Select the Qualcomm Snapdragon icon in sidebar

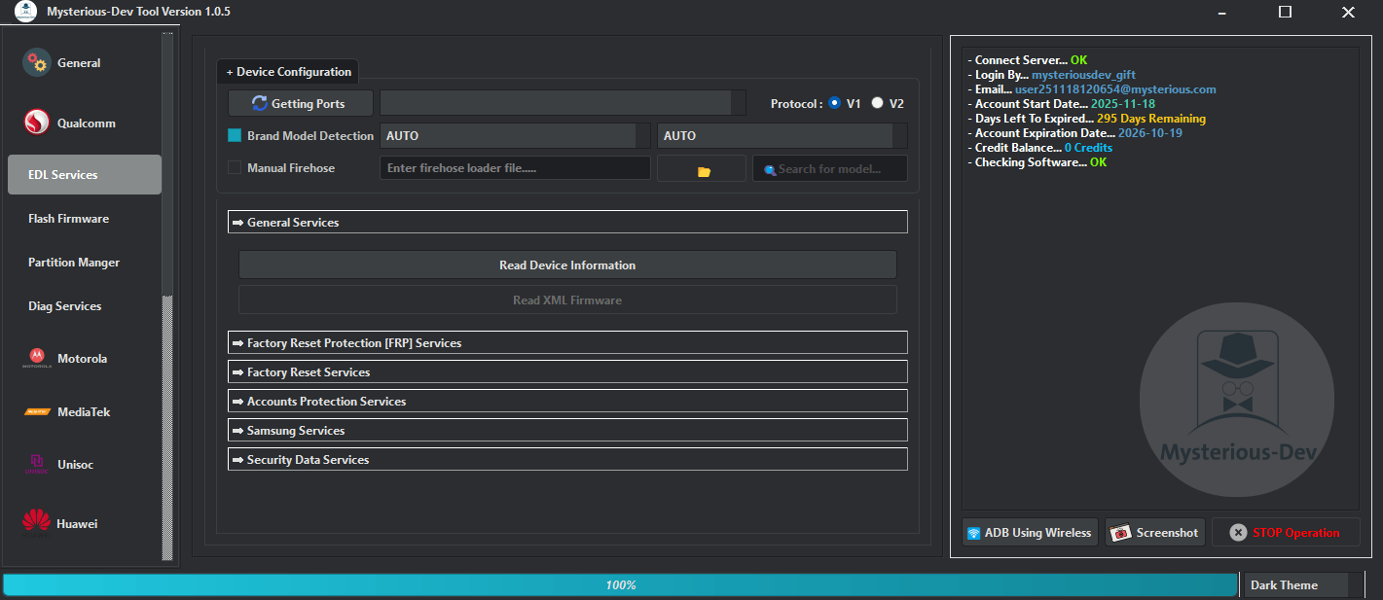coord(36,123)
